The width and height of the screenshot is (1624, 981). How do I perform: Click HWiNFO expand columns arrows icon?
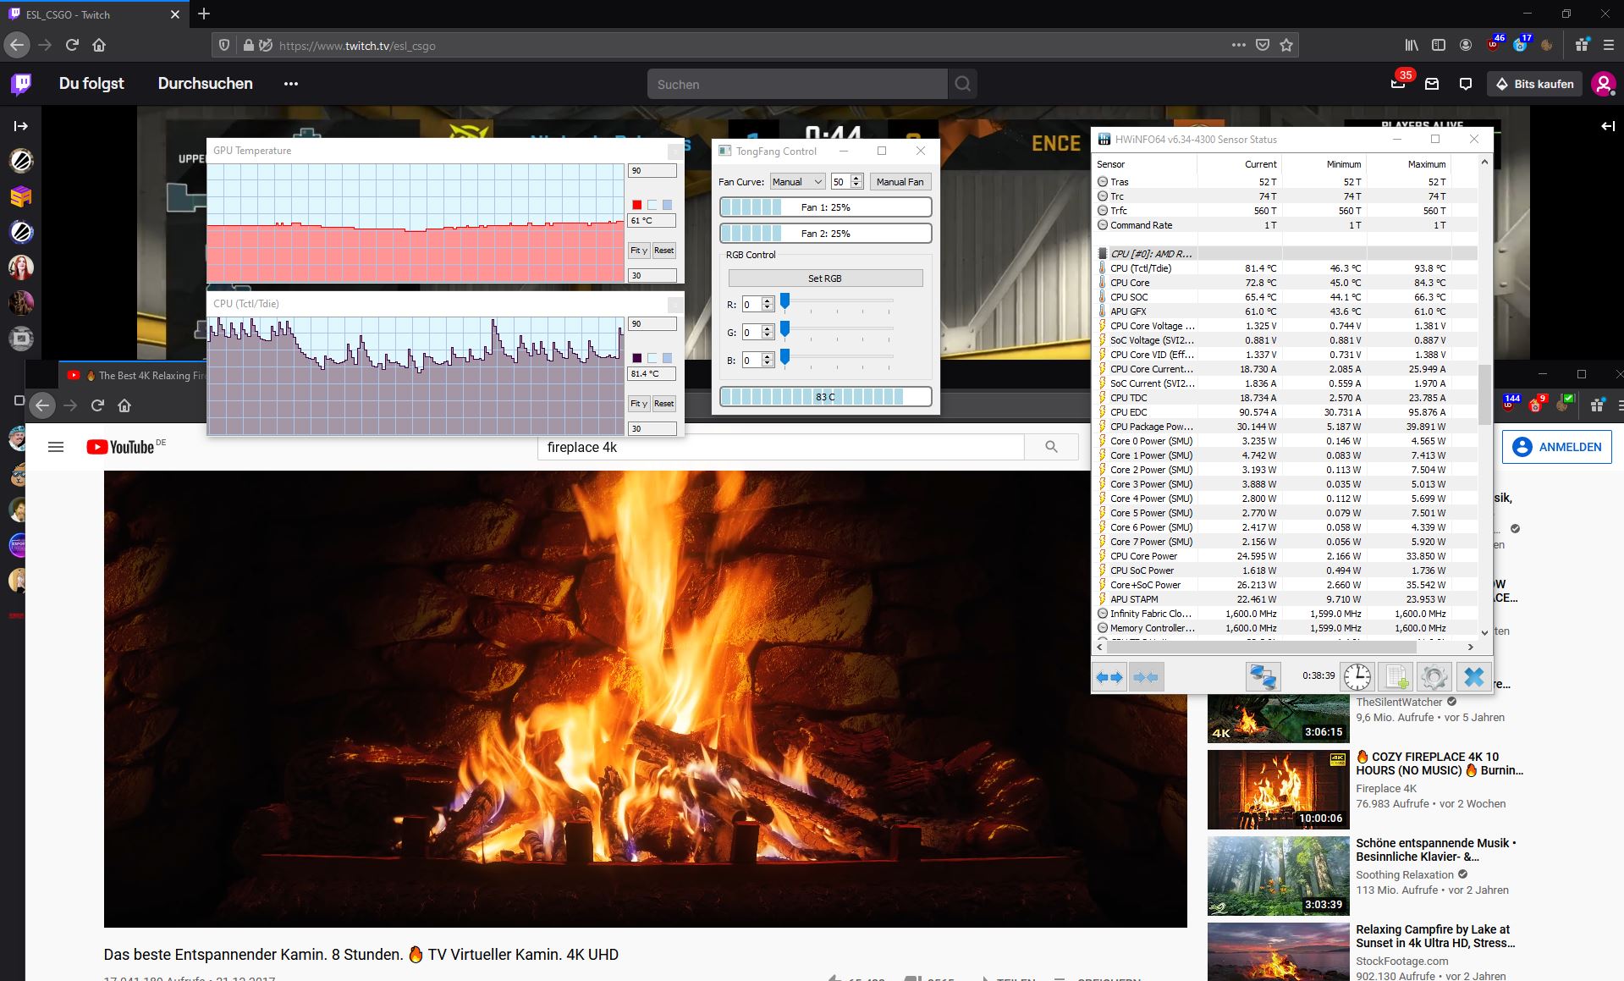click(x=1109, y=677)
